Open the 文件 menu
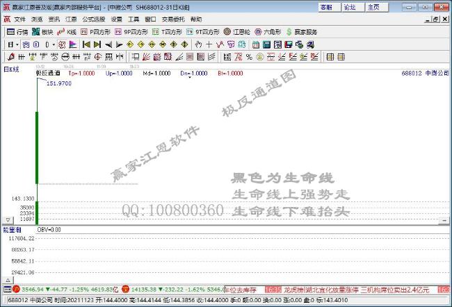Screen dimensions: 452x307 [20, 19]
